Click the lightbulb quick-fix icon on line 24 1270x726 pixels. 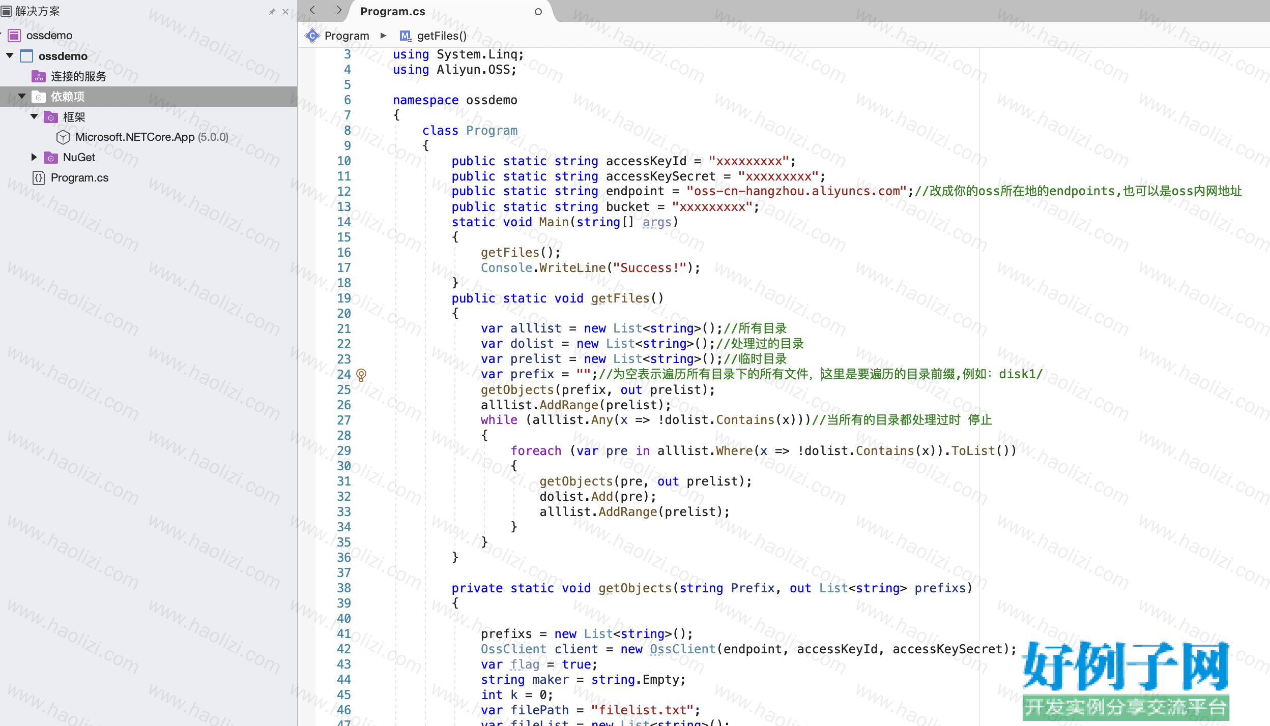pos(361,375)
